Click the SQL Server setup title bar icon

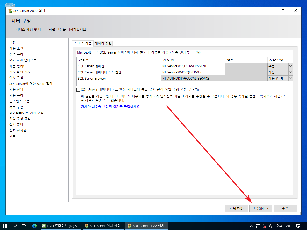10,11
